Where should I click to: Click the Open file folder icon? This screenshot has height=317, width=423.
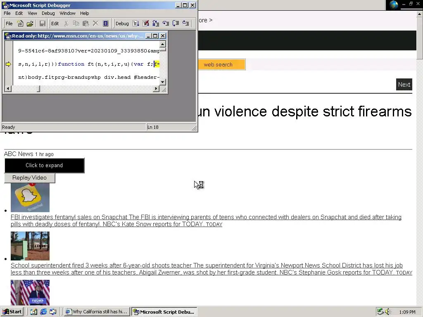30,24
